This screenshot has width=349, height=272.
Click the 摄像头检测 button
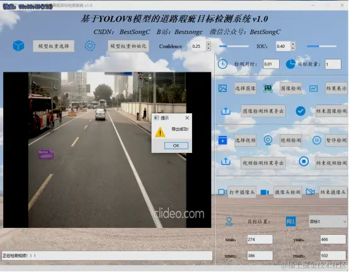point(287,192)
